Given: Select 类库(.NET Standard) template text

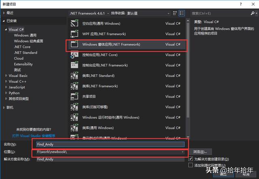Looking at the screenshot, I should coord(98,76).
